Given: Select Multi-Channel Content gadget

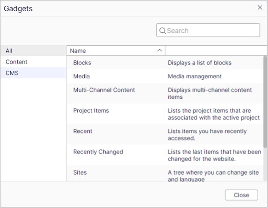Looking at the screenshot, I should pos(104,90).
